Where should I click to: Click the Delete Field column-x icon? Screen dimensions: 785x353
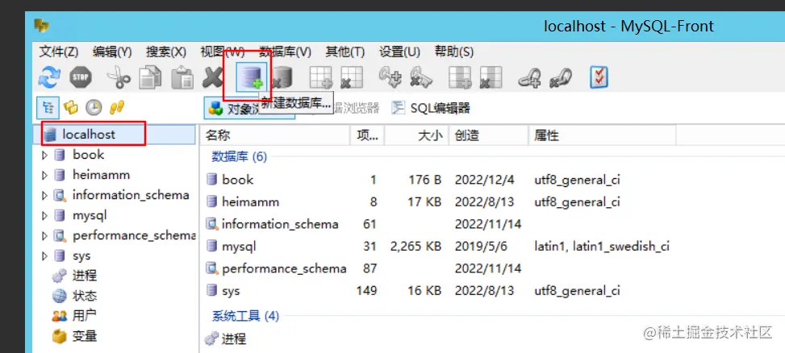click(x=491, y=77)
